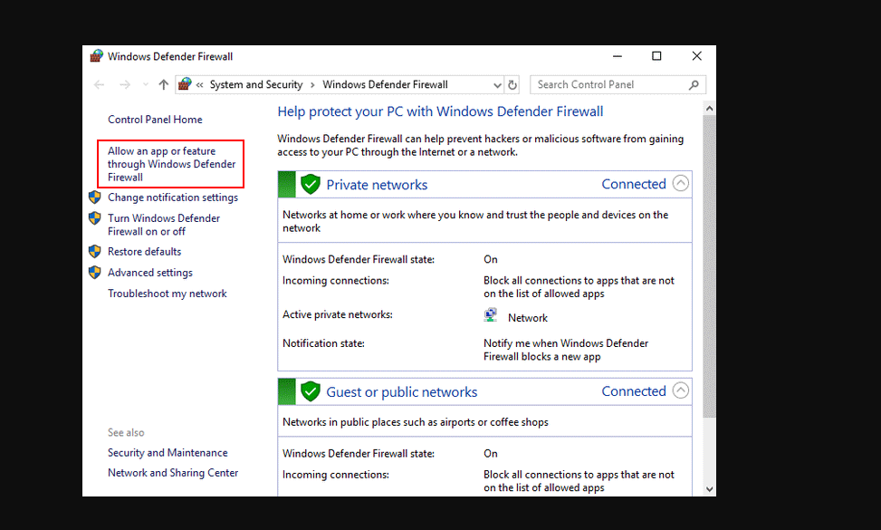This screenshot has width=881, height=530.
Task: Click shield icon beside Change notification settings
Action: [95, 198]
